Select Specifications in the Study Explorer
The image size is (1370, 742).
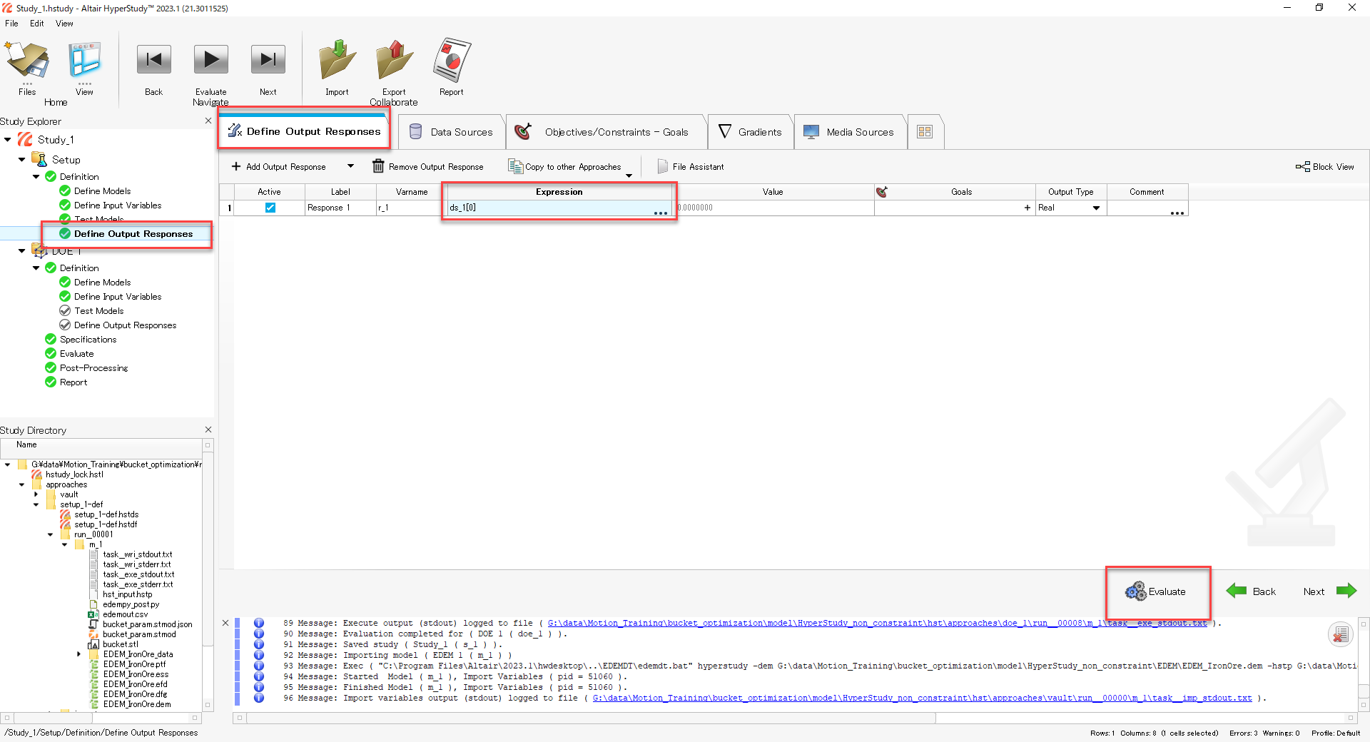tap(88, 340)
